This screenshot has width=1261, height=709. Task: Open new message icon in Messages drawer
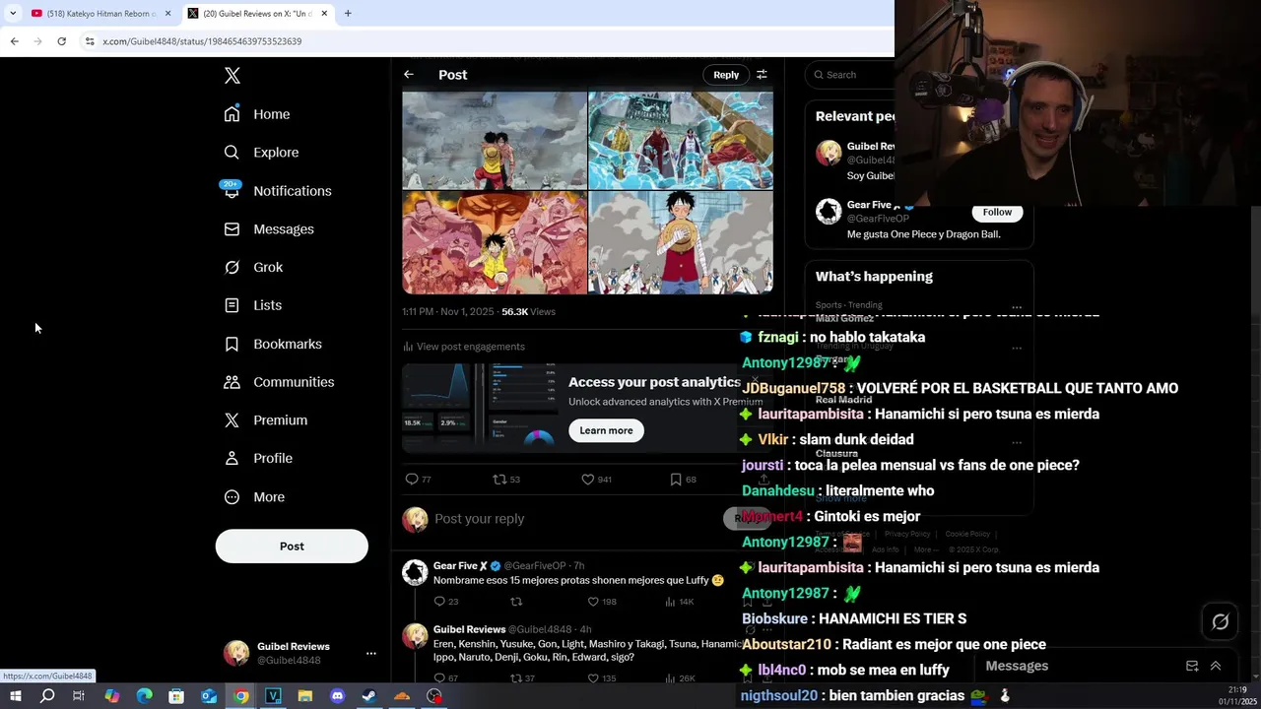click(x=1192, y=667)
